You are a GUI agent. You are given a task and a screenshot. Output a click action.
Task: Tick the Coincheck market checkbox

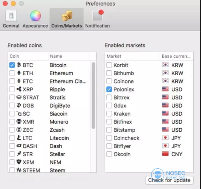[109, 138]
